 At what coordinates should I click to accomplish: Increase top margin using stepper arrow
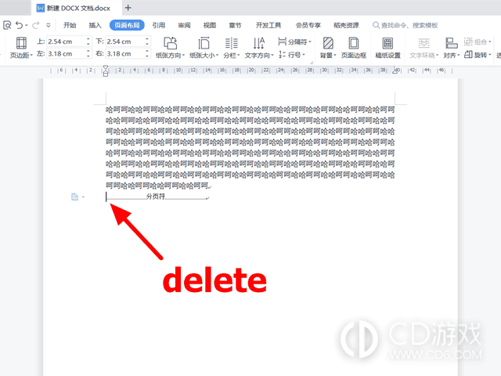(x=88, y=39)
